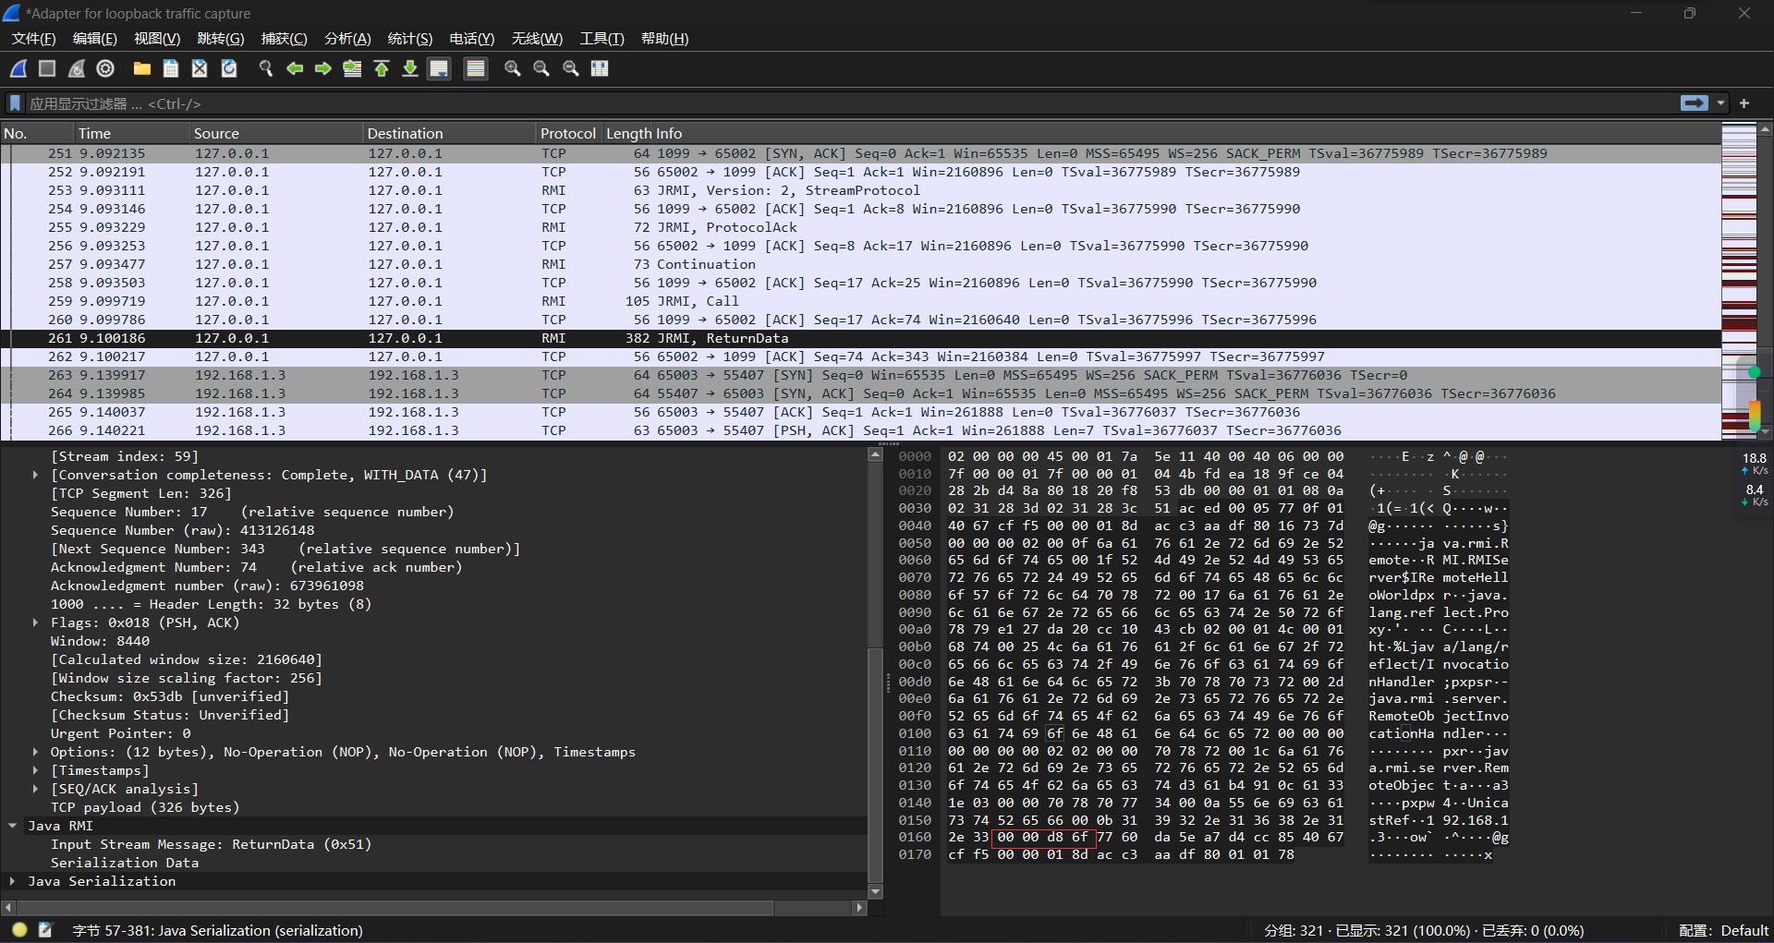Jump to the first packet
The height and width of the screenshot is (943, 1774).
pos(382,68)
